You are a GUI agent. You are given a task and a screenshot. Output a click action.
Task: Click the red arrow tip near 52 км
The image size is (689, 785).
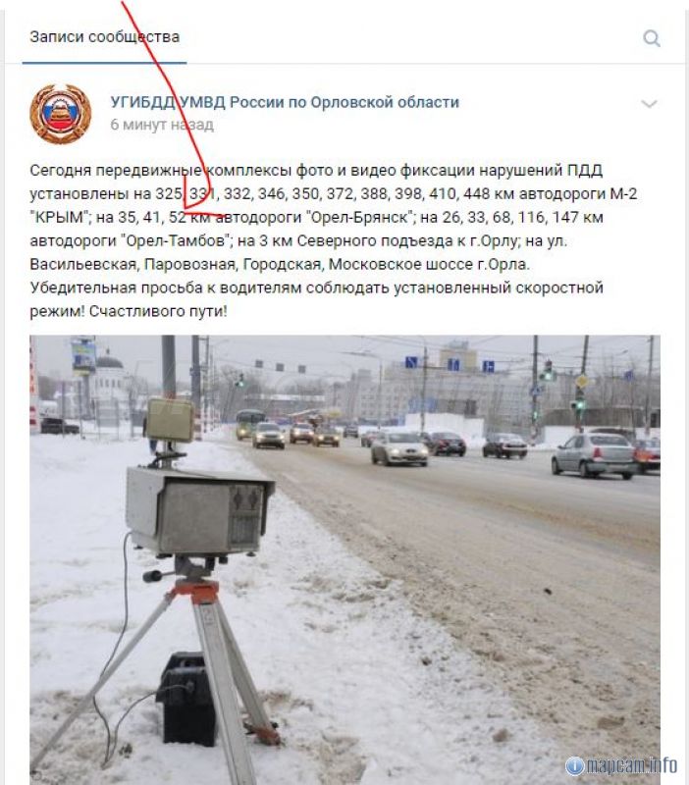point(187,211)
